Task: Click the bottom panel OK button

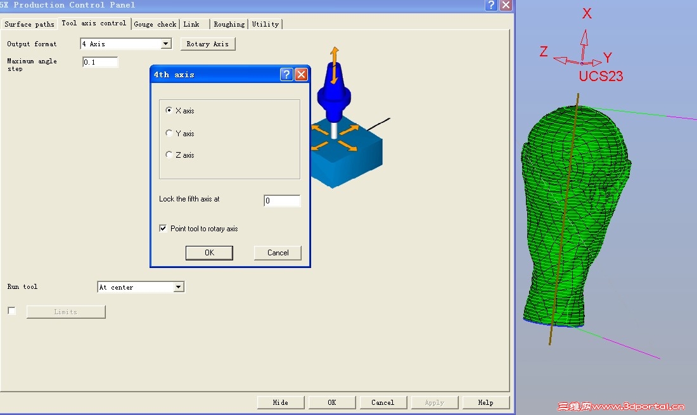Action: point(332,402)
